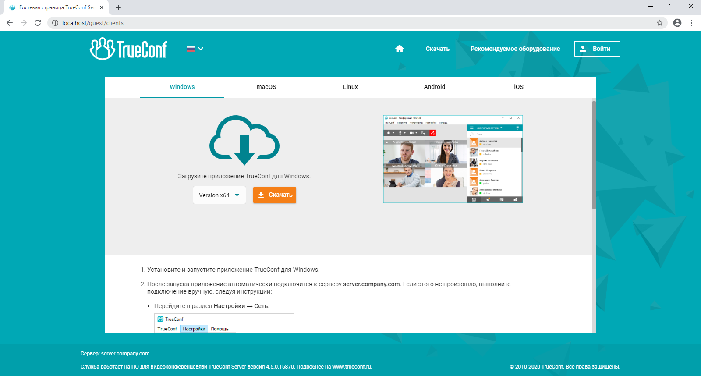This screenshot has height=376, width=701.
Task: Select the Windows tab
Action: pyautogui.click(x=182, y=87)
